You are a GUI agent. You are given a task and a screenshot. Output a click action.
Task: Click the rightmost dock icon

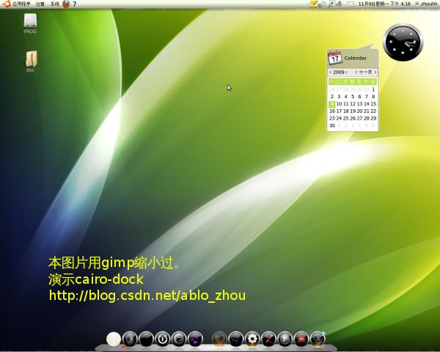click(x=318, y=339)
